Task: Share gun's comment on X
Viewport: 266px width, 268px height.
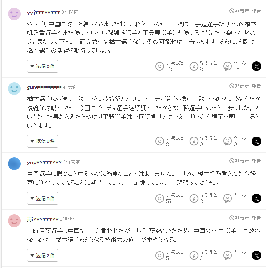Action: point(256,141)
